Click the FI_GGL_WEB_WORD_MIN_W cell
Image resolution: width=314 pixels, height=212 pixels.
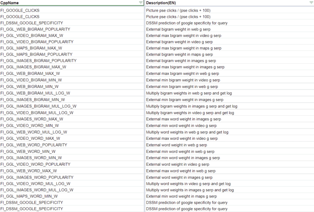pyautogui.click(x=72, y=151)
